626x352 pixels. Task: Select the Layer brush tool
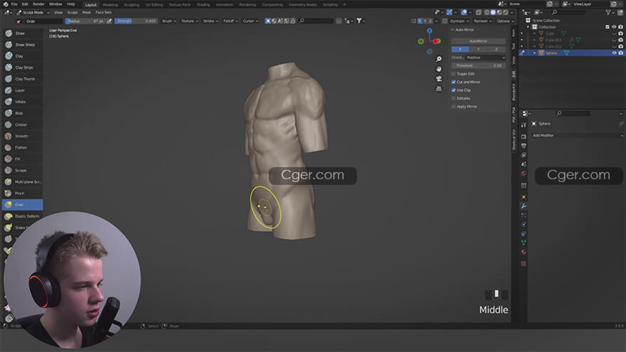pos(22,90)
